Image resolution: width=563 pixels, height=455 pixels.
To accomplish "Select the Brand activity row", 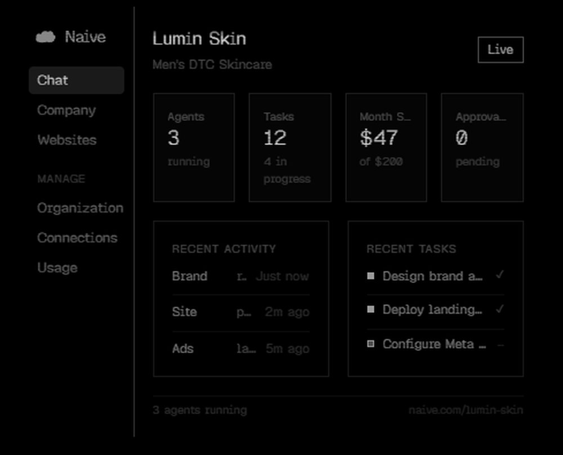I will (x=241, y=276).
